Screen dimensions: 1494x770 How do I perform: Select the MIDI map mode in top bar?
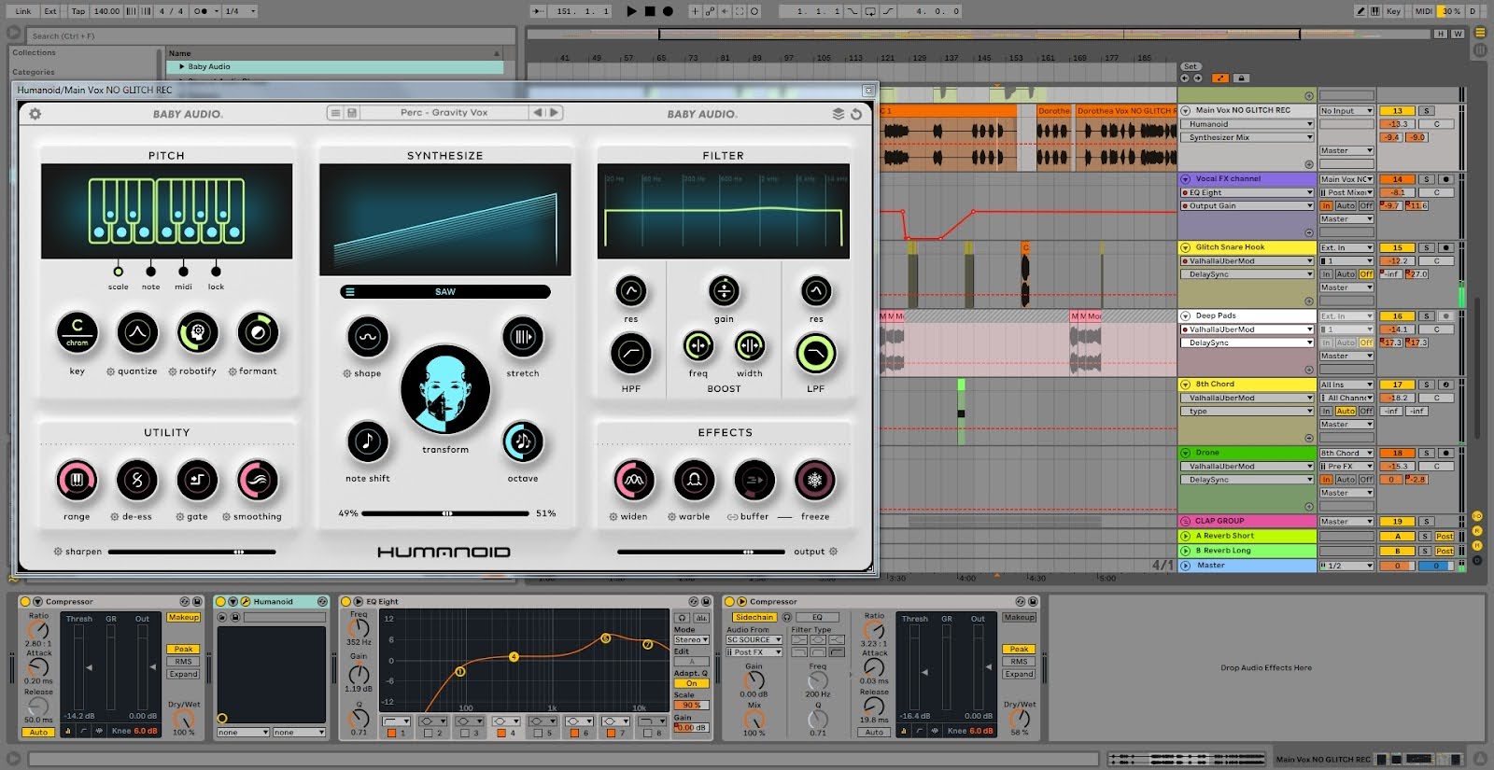(1423, 11)
